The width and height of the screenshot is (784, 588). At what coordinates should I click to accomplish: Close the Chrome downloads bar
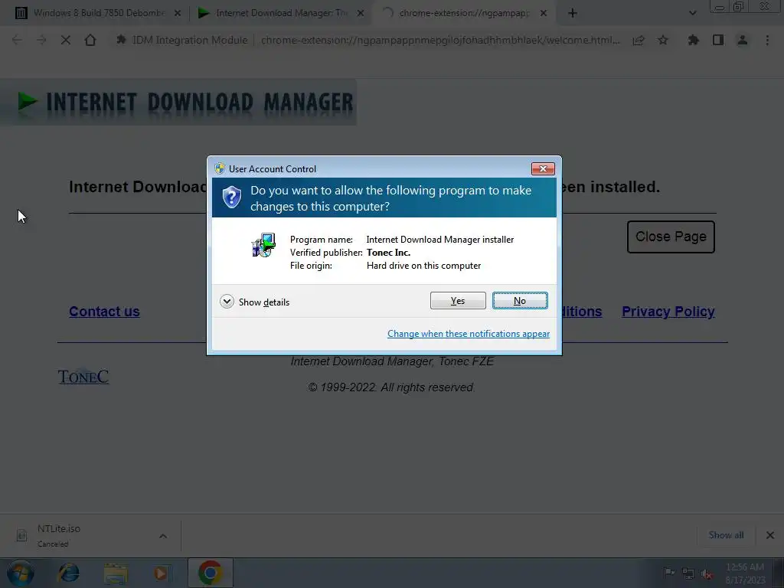point(770,535)
